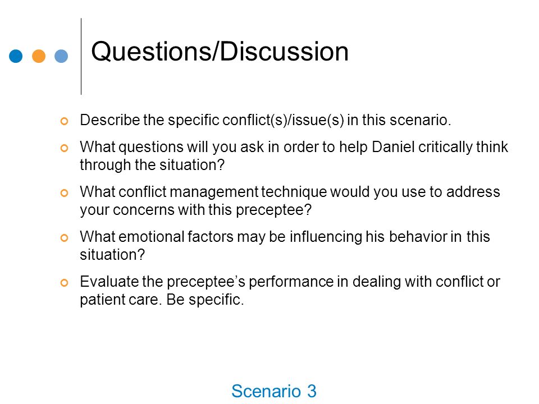Click 'patient care. Be specific.' text line
Screen dimensions: 539x404
162,300
